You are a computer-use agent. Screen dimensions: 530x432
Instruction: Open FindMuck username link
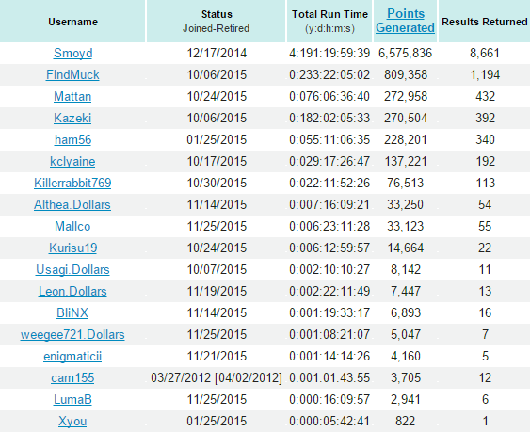point(72,74)
